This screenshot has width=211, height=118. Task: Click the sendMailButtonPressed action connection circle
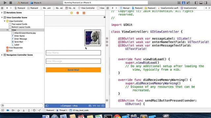pos(107,100)
